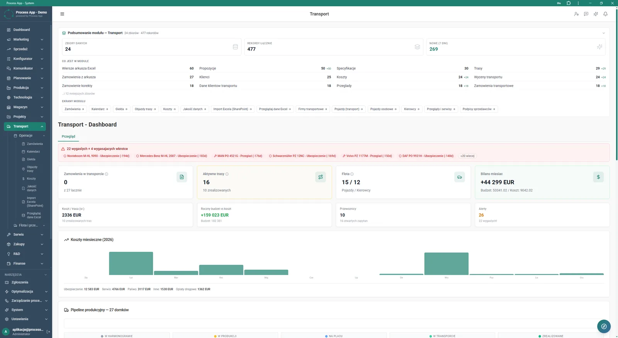Screen dimensions: 618x338
Task: Click sparkle icon in Nowe (7 dni) card
Action: (599, 47)
